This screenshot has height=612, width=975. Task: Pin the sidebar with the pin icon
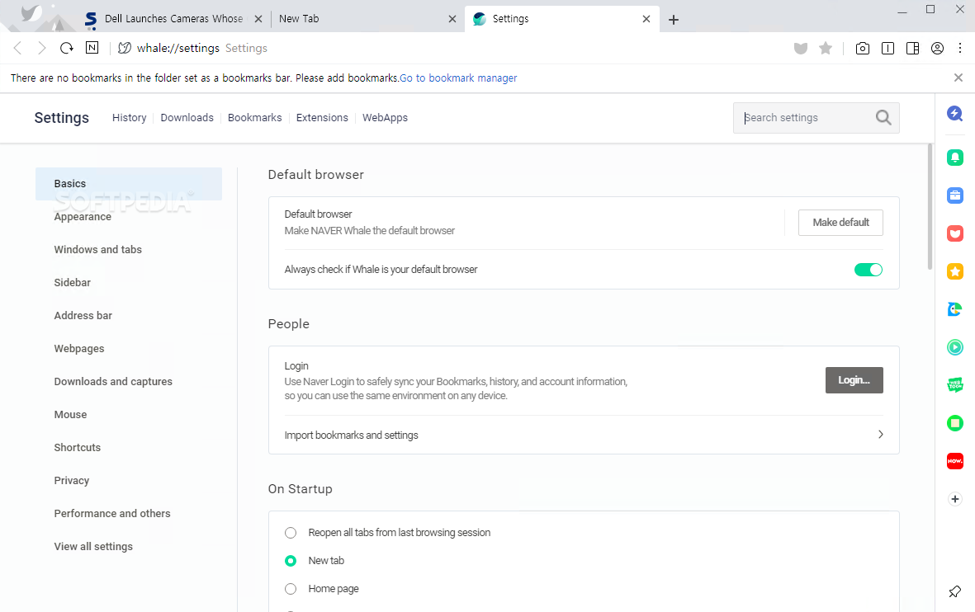[x=955, y=591]
